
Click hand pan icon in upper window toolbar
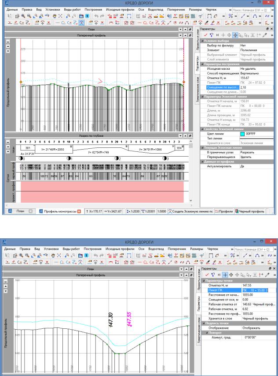54,16
